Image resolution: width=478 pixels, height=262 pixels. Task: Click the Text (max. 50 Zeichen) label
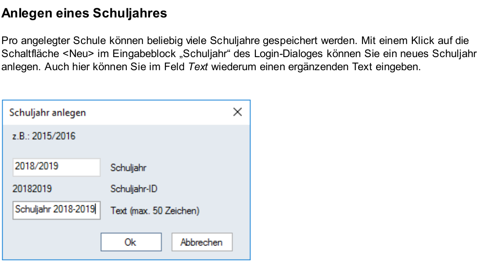155,211
